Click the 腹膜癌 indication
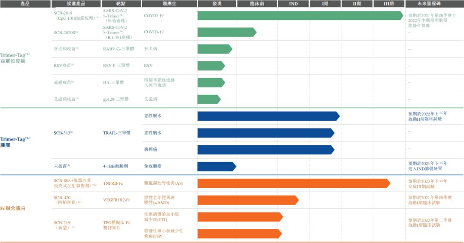This screenshot has width=464, height=243. pyautogui.click(x=151, y=150)
